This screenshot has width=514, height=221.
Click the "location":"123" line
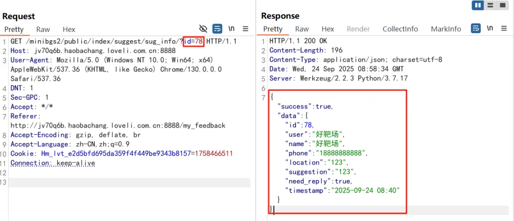[x=317, y=162]
